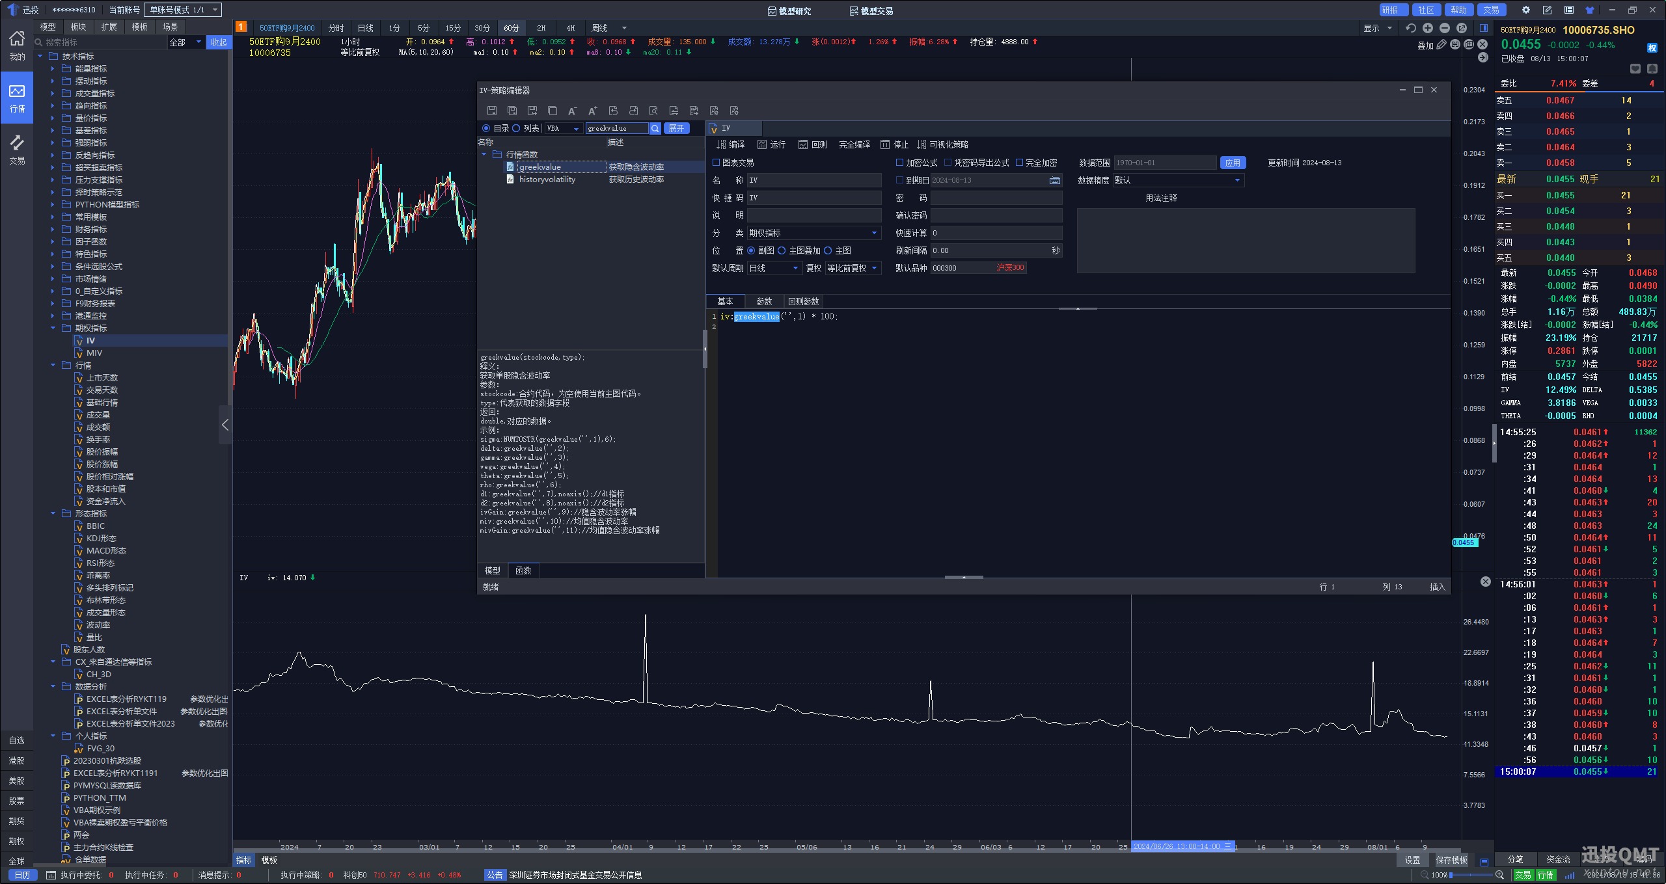Click the 展开 button
The image size is (1666, 884).
[676, 128]
